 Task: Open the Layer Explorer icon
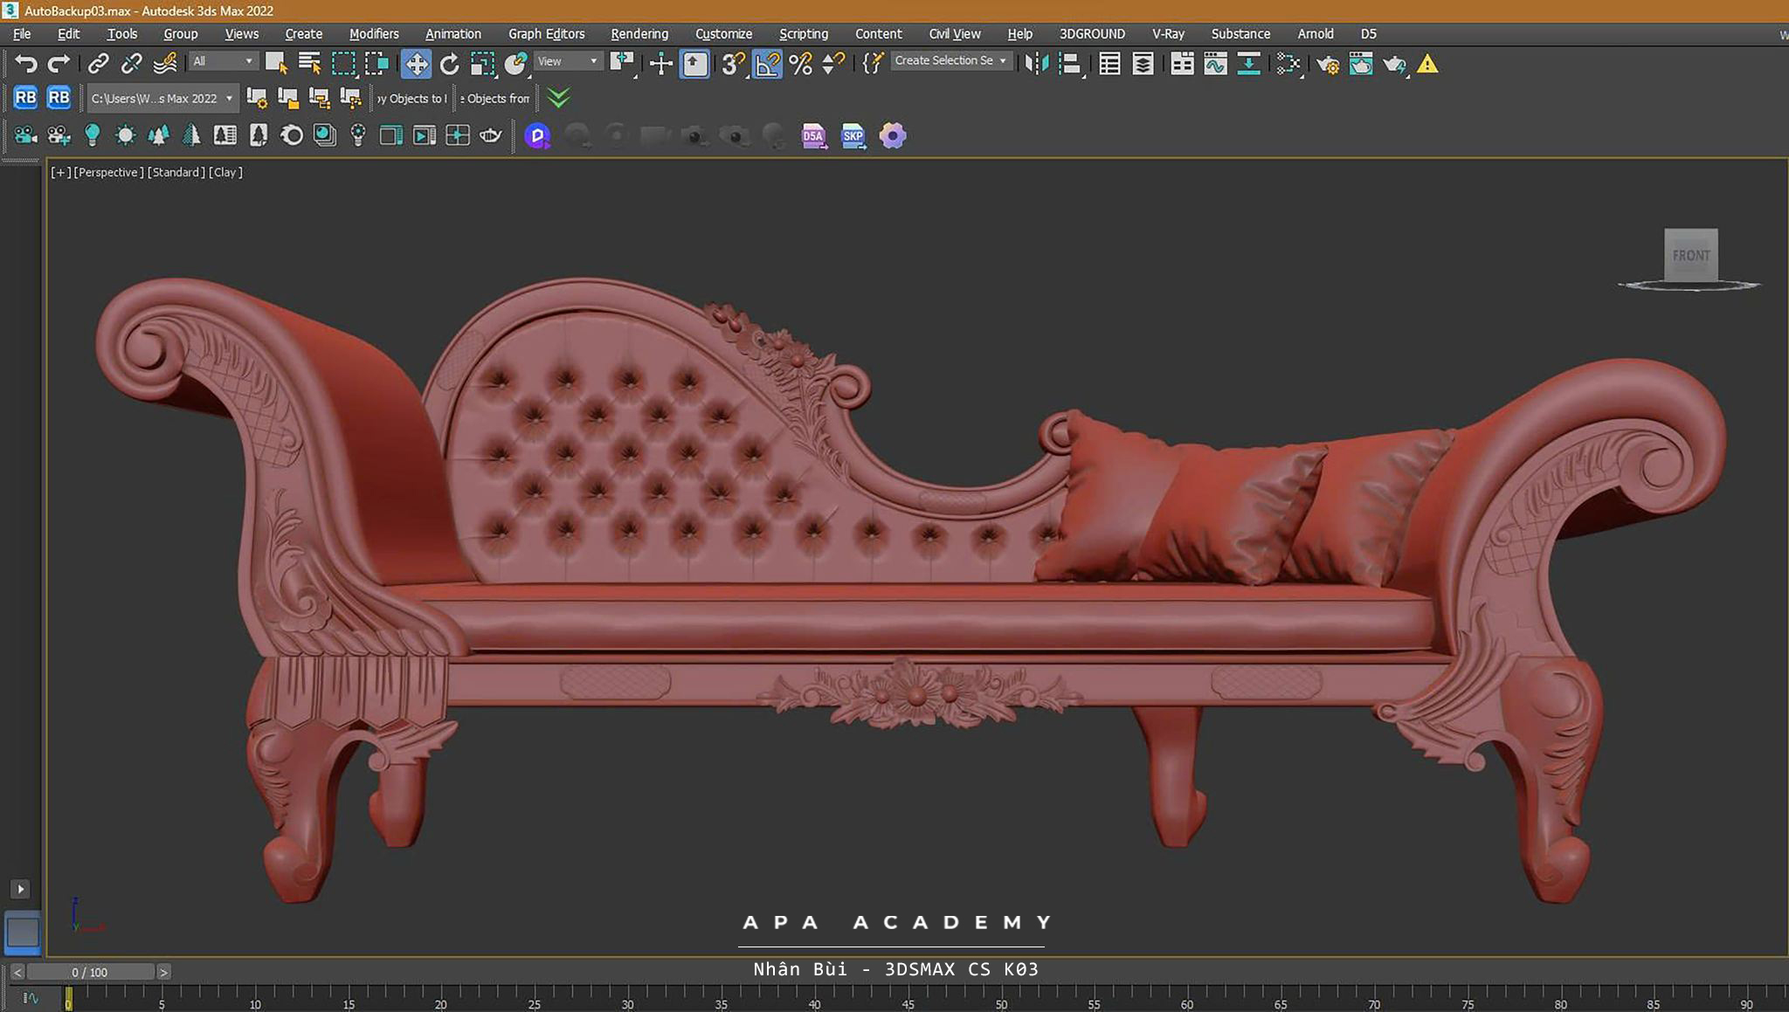point(1143,64)
